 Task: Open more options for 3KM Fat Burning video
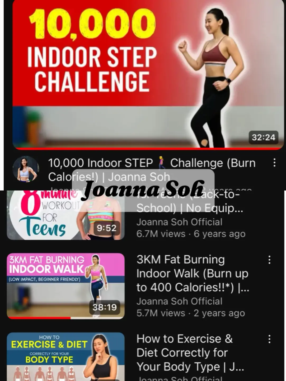pyautogui.click(x=269, y=260)
